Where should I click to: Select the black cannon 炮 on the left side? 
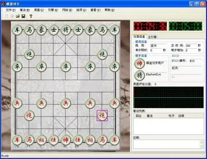[29, 54]
